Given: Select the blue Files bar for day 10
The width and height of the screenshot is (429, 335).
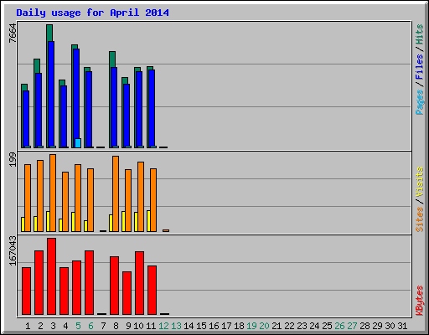Looking at the screenshot, I should pos(139,110).
